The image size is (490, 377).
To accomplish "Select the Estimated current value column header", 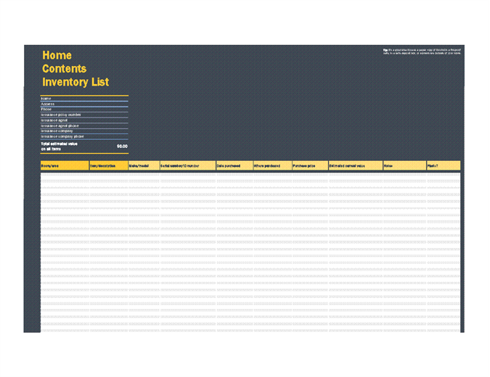I will tap(354, 166).
